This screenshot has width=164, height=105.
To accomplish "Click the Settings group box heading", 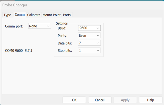I will (62, 23).
